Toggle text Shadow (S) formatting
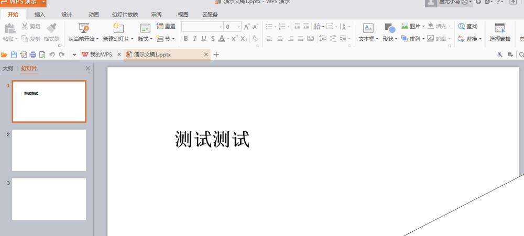 (213, 39)
